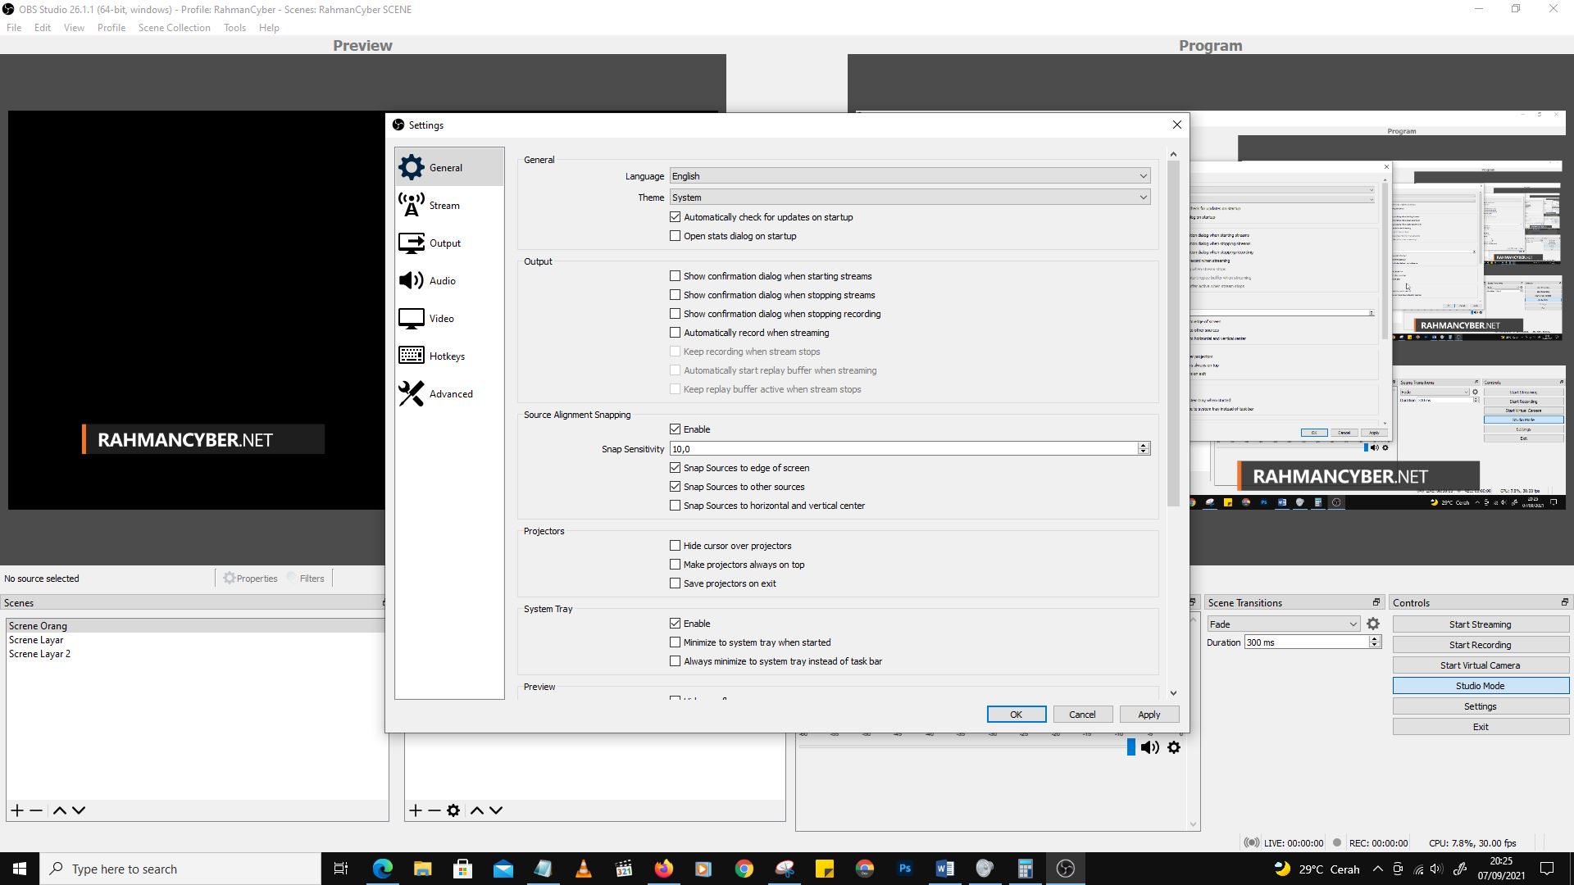Click the Stream settings icon

[412, 206]
